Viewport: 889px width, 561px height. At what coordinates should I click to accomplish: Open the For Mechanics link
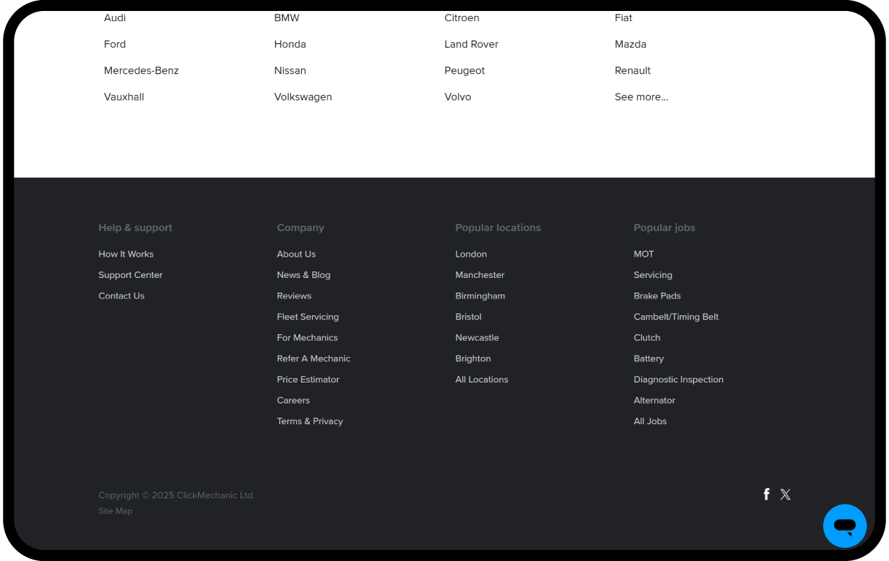pyautogui.click(x=307, y=337)
